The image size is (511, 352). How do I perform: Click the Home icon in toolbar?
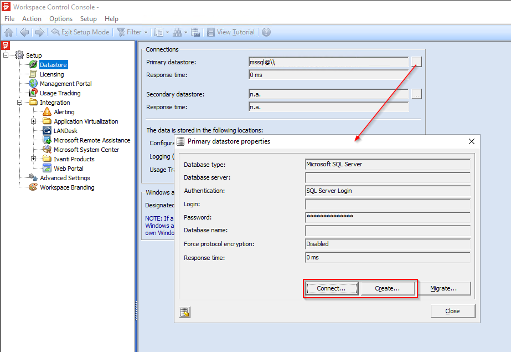[8, 32]
